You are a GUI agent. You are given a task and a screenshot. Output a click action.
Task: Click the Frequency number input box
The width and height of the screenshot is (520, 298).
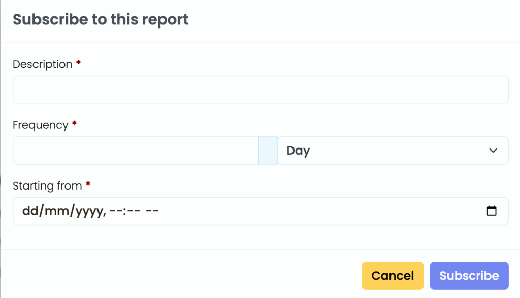[136, 151]
